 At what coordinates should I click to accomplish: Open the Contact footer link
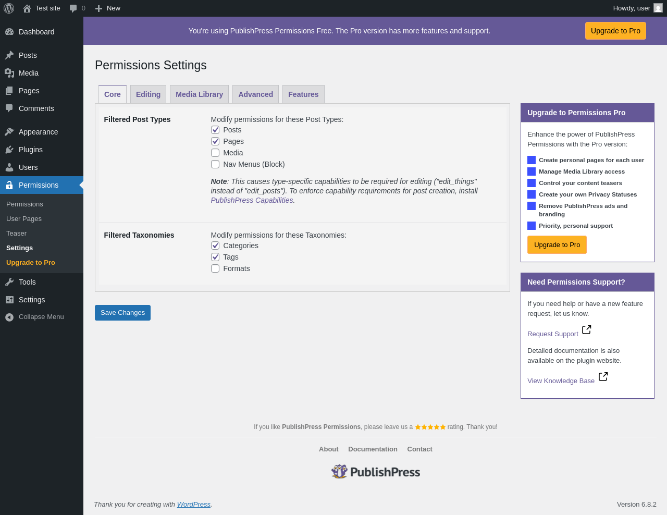(x=419, y=449)
